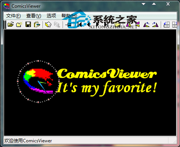Screen dimensions: 180x147
Task: Click the dotted page layout icon with blue arrow
Action: (167, 24)
